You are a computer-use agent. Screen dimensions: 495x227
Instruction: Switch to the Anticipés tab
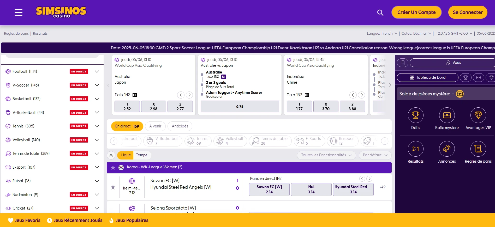(x=180, y=126)
